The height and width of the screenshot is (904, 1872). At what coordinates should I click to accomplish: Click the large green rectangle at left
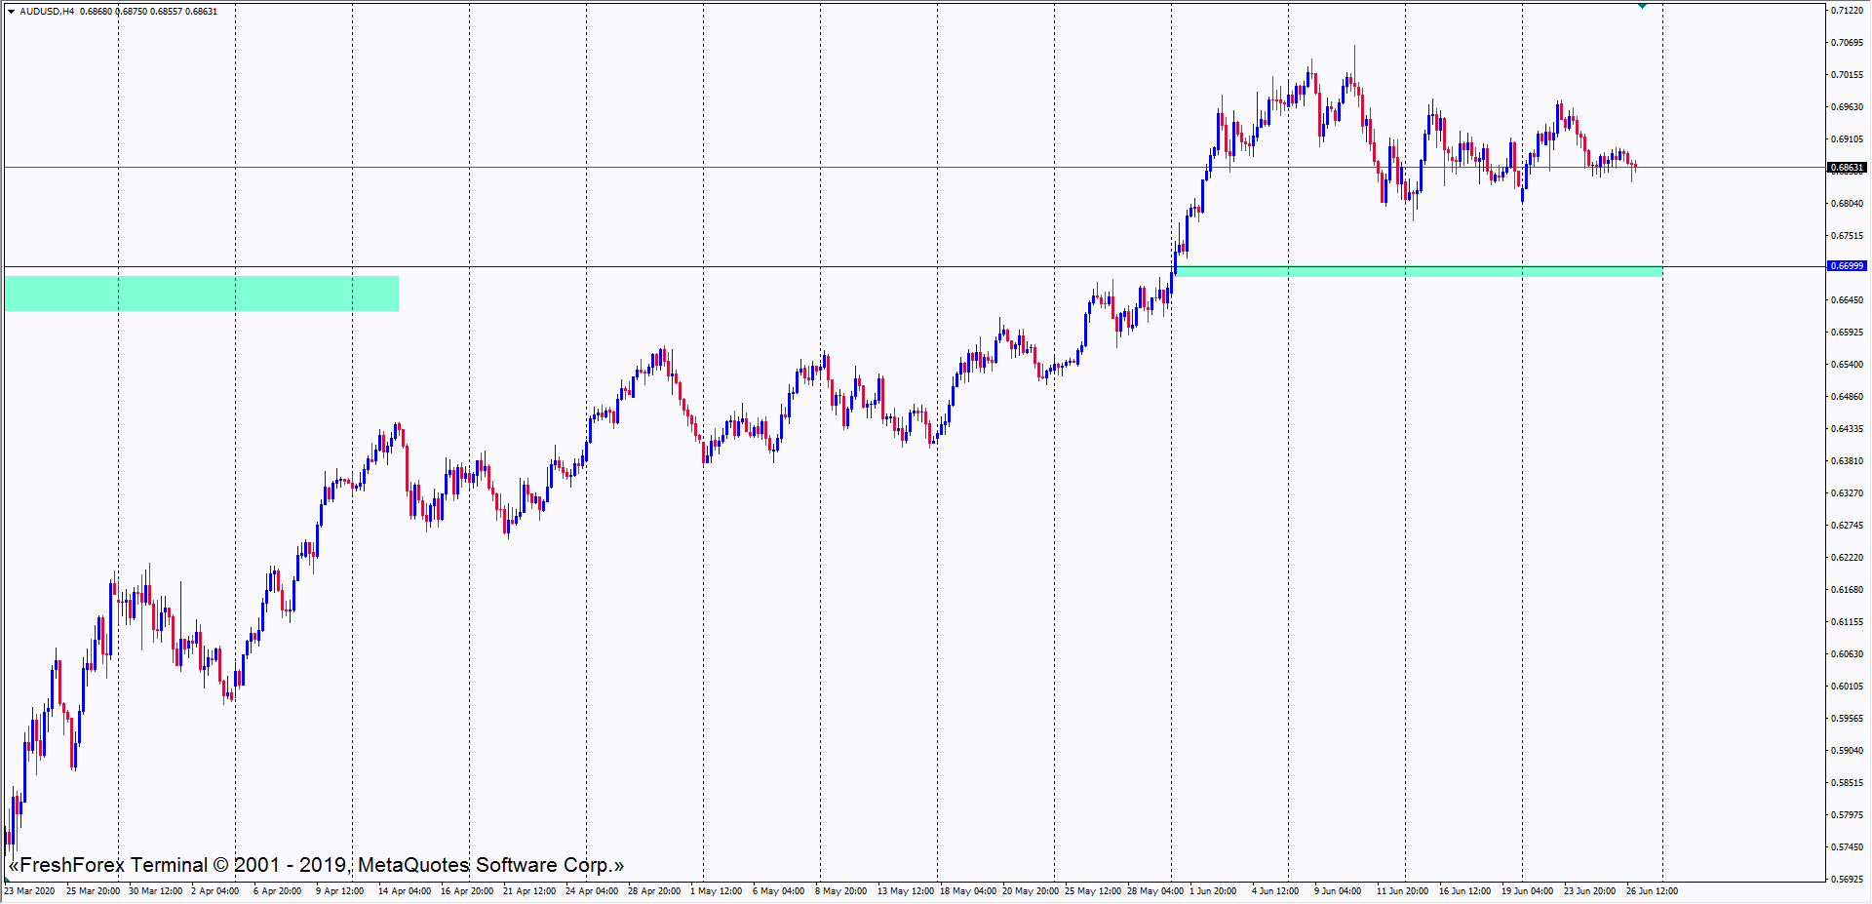pos(202,294)
